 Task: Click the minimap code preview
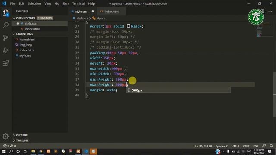[x=264, y=30]
